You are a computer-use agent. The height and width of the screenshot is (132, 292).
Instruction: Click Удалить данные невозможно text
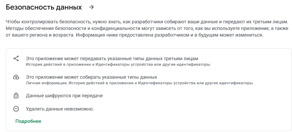pyautogui.click(x=60, y=109)
